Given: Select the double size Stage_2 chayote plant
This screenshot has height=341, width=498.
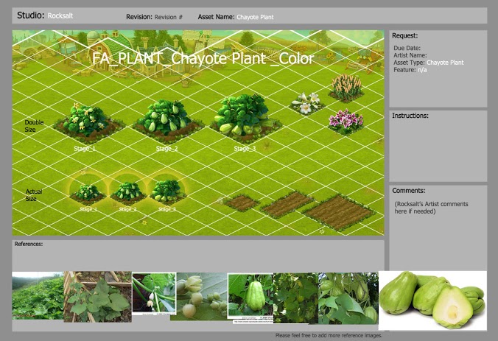Looking at the screenshot, I should [165, 119].
